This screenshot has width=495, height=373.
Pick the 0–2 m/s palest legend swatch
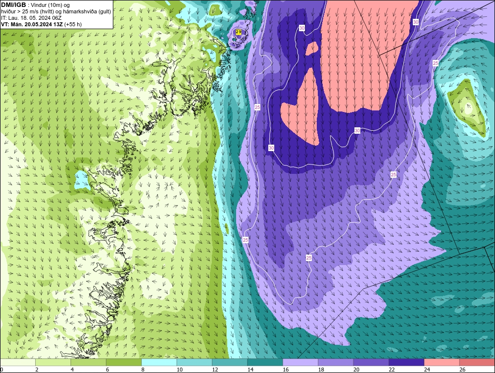pos(18,362)
